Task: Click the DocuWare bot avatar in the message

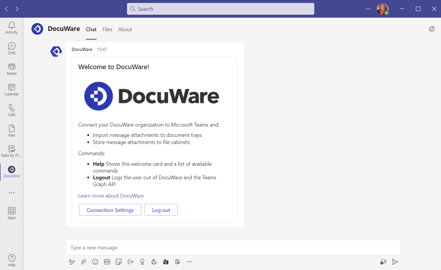Action: 56,52
